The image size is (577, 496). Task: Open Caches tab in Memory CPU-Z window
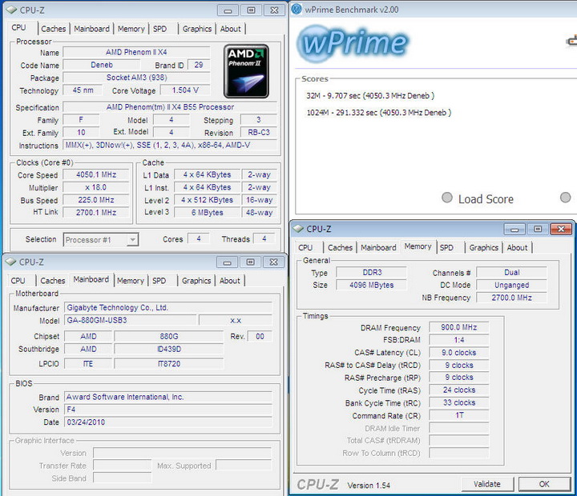(340, 248)
